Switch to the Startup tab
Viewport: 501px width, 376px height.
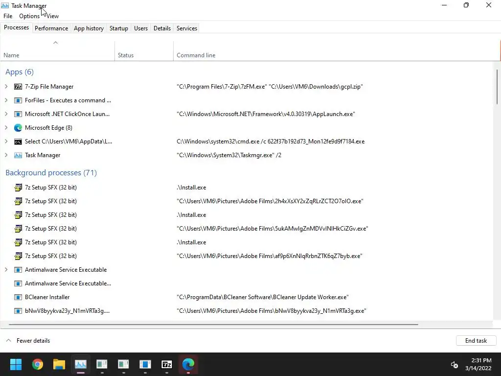pyautogui.click(x=119, y=28)
